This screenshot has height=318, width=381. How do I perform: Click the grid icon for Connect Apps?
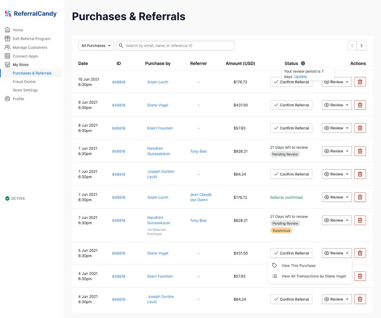tap(7, 56)
